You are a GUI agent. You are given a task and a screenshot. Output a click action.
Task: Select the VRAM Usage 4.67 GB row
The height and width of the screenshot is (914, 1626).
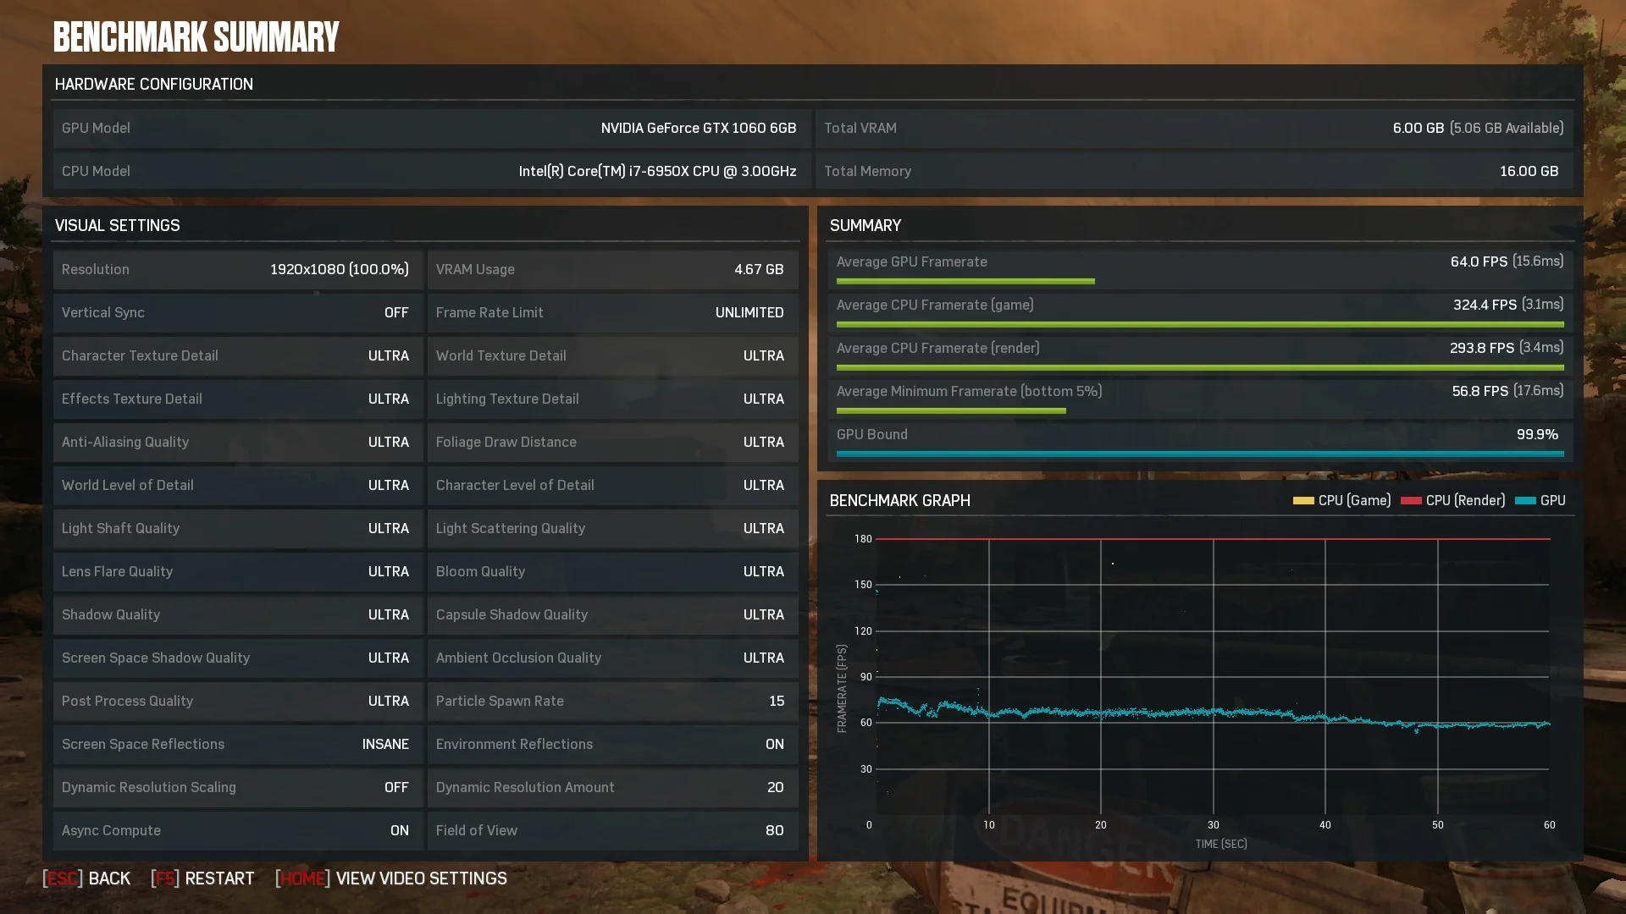click(613, 269)
